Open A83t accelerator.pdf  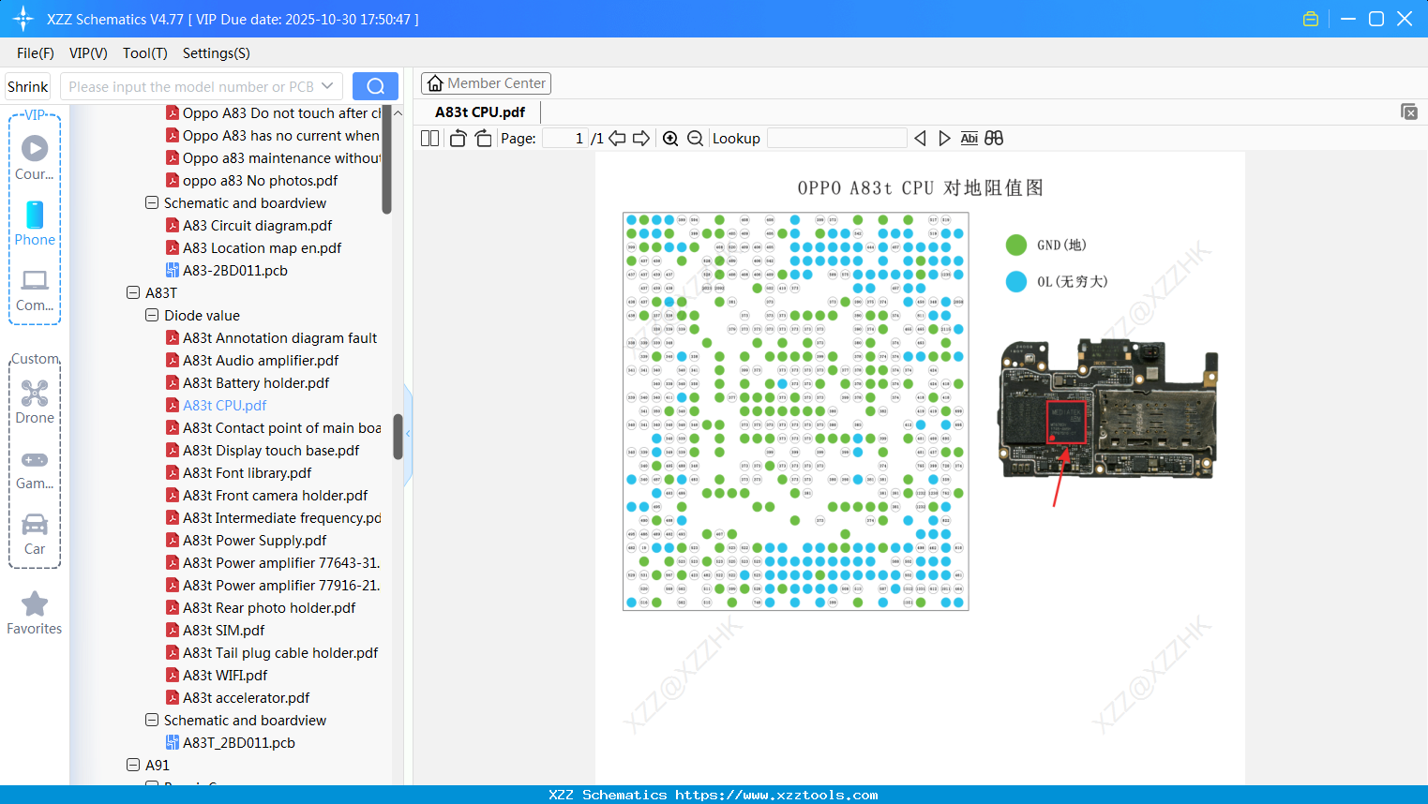(x=246, y=697)
